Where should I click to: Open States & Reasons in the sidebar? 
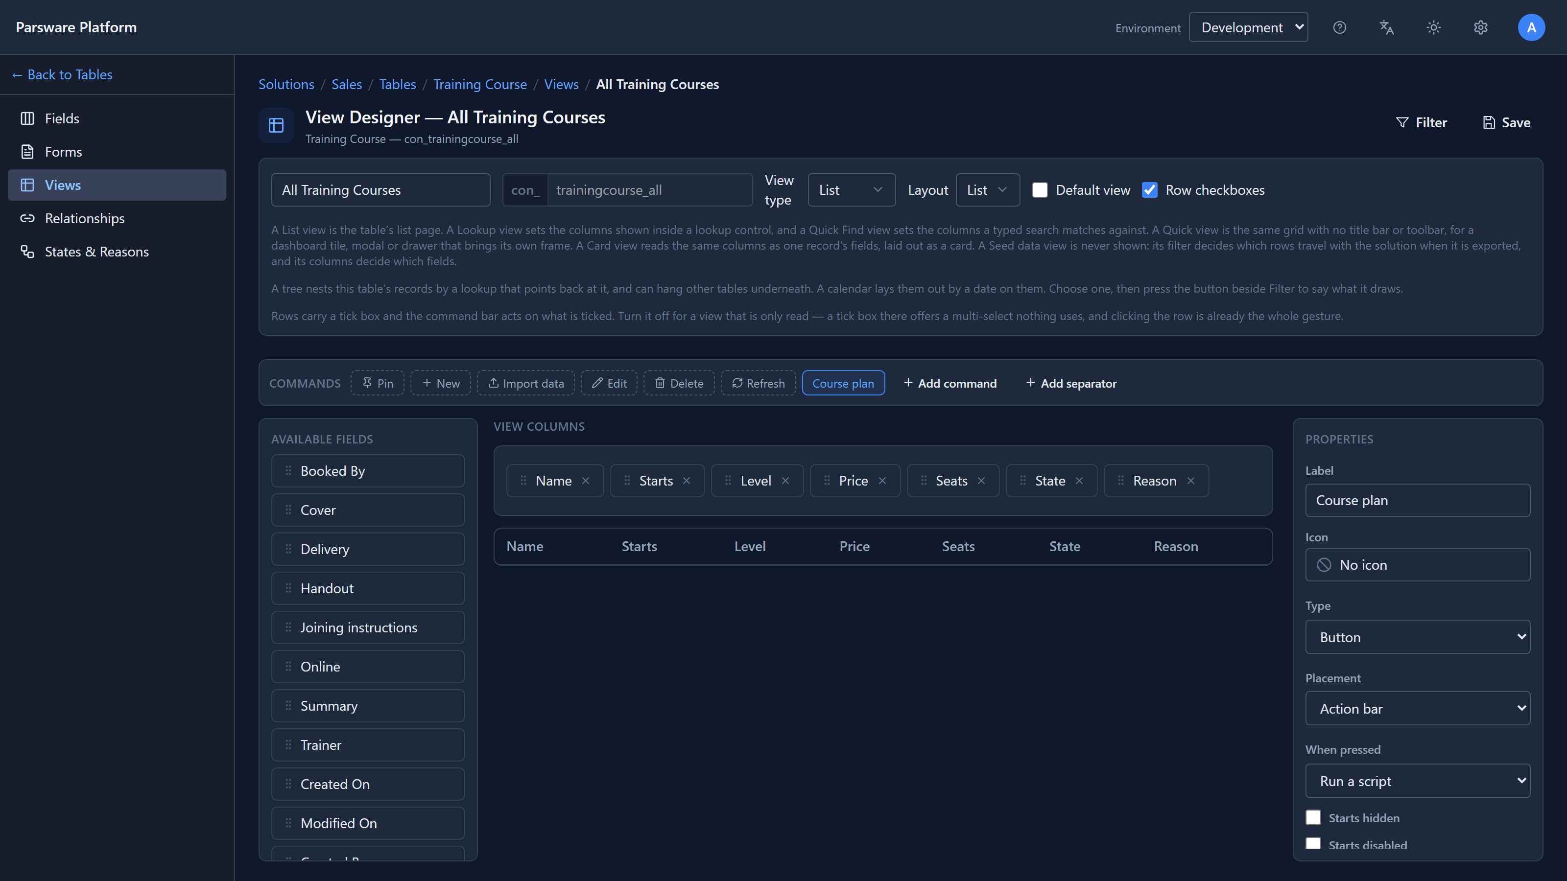pyautogui.click(x=117, y=252)
